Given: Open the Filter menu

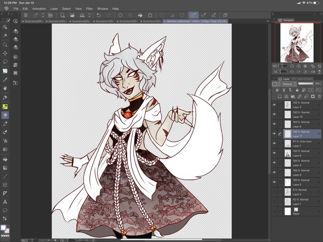Looking at the screenshot, I should 89,9.
